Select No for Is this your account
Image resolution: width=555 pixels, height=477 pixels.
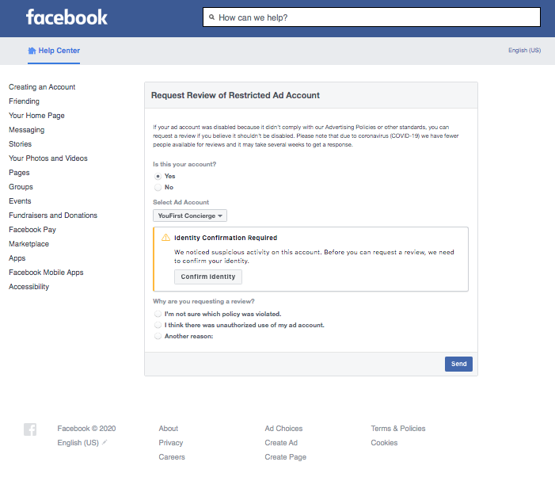(158, 187)
